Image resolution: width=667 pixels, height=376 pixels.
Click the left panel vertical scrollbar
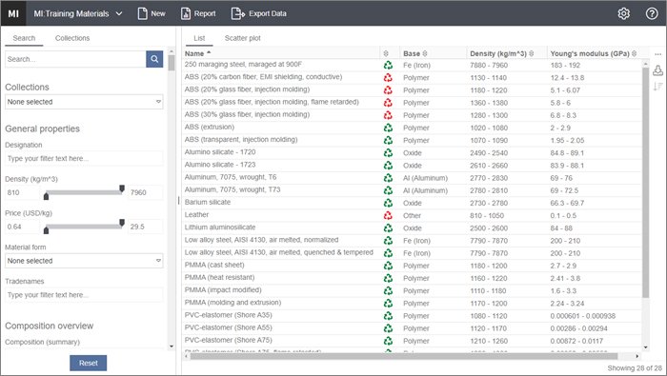click(172, 63)
